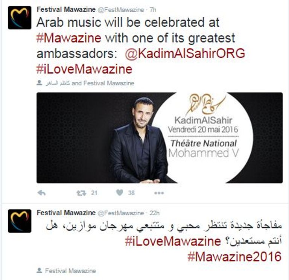The width and height of the screenshot is (289, 280).
Task: Open the three-dots more options menu
Action: [159, 193]
